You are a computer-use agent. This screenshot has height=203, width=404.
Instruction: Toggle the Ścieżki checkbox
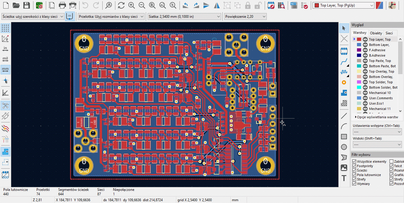click(354, 170)
